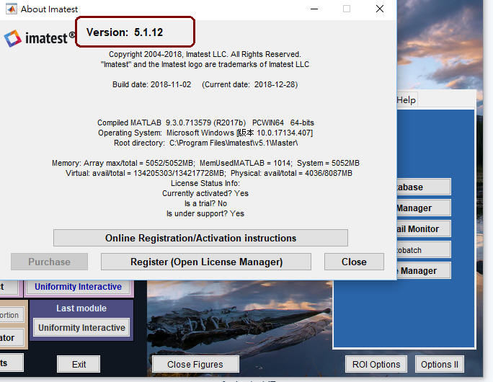Launch Uniformity Interactive module in main window

[x=78, y=286]
